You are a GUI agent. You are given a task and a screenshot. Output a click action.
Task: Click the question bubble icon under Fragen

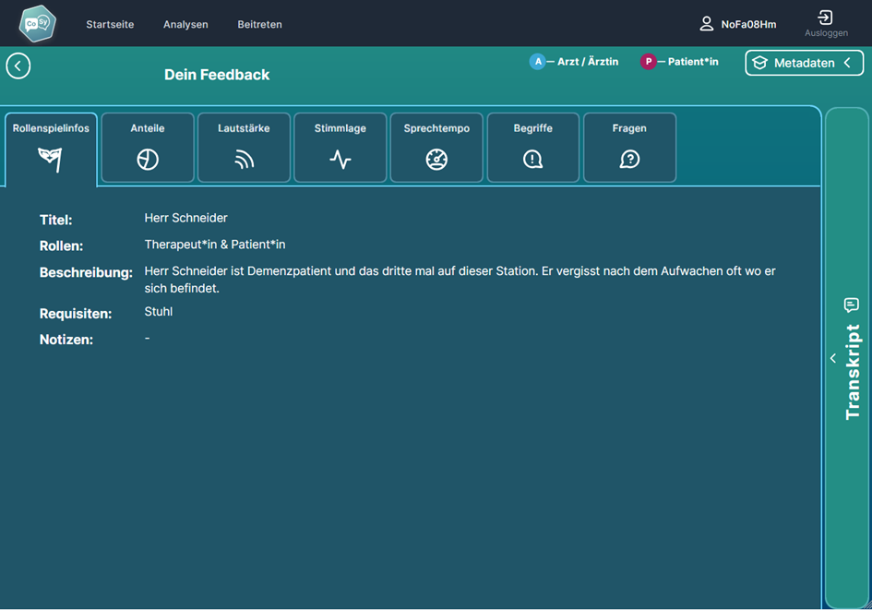click(x=629, y=159)
